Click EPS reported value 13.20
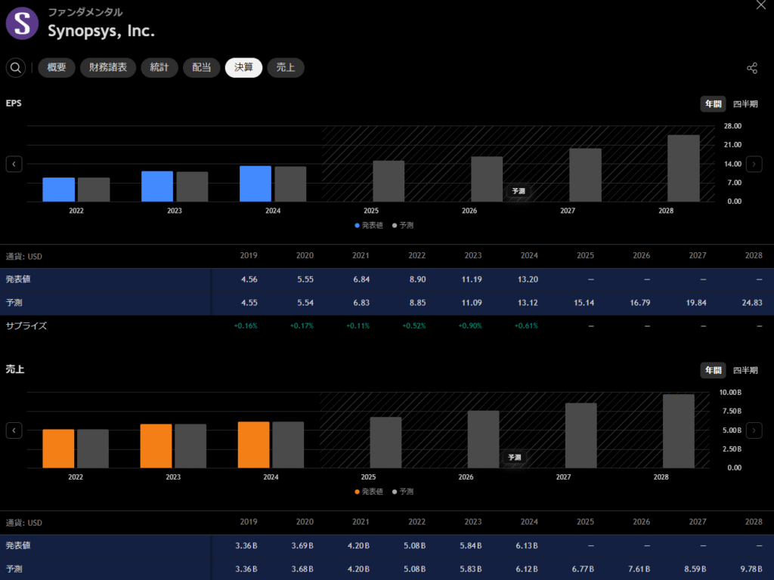 tap(528, 279)
